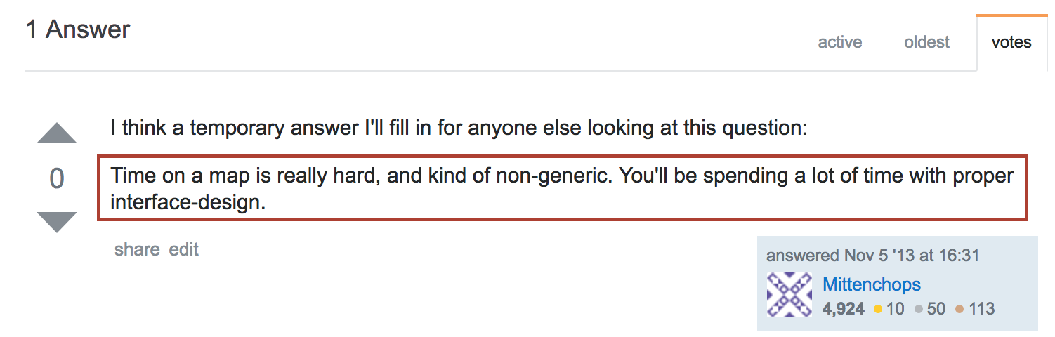Screen dimensions: 1055x337
Task: Click the bronze badge count 113
Action: click(981, 309)
